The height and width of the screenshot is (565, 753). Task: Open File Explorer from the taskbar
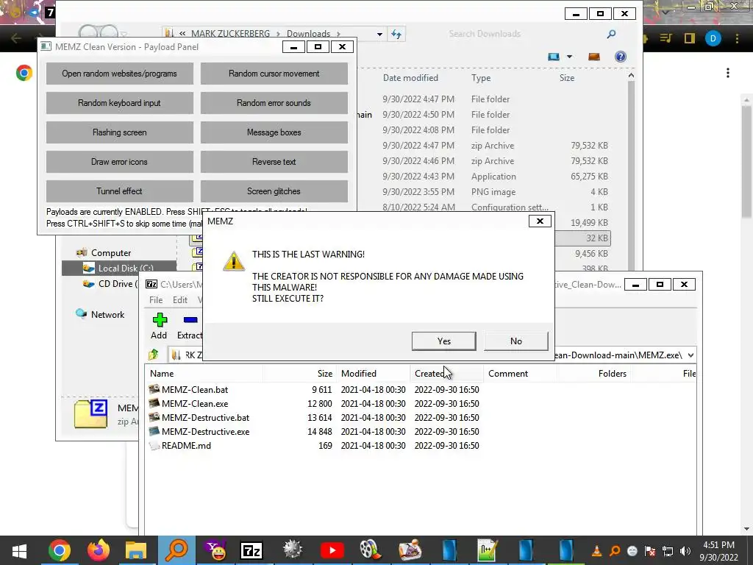136,550
